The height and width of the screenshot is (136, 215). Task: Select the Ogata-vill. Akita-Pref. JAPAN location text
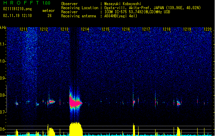pos(152,8)
